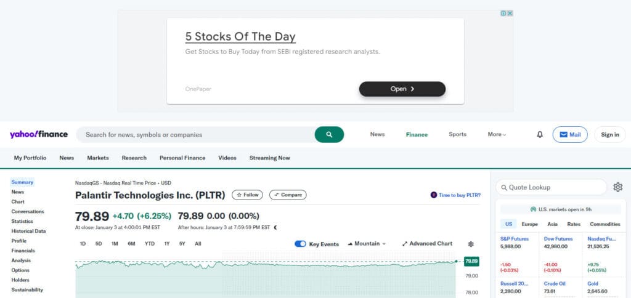The height and width of the screenshot is (298, 631).
Task: Select the YTD chart range
Action: (150, 244)
